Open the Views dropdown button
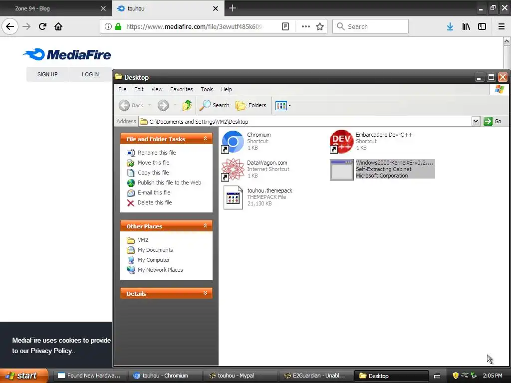The width and height of the screenshot is (511, 383). tap(283, 105)
